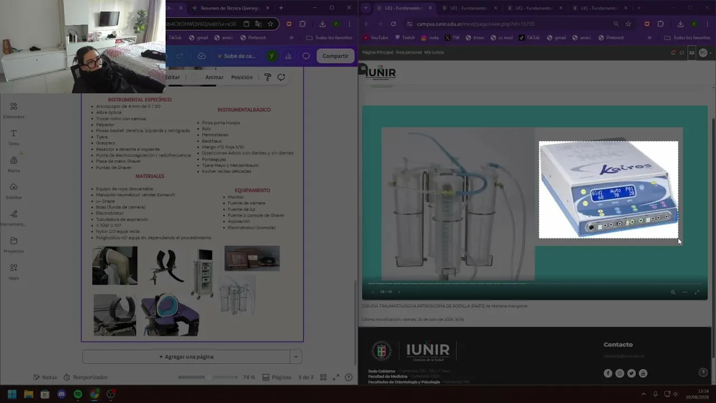Click the Compartir share button
The height and width of the screenshot is (403, 716).
(335, 56)
